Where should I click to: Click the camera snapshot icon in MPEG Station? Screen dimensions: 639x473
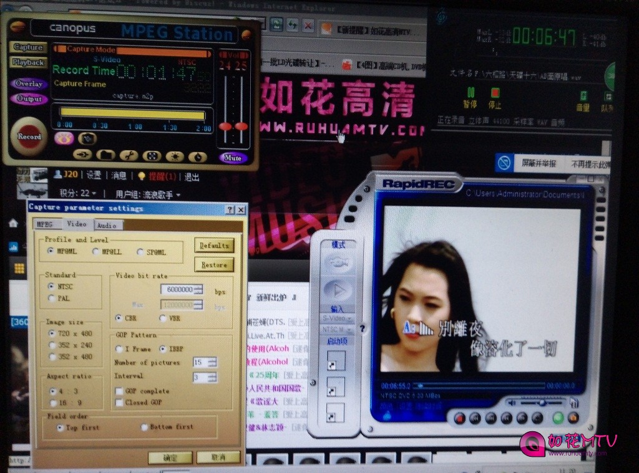coord(87,139)
